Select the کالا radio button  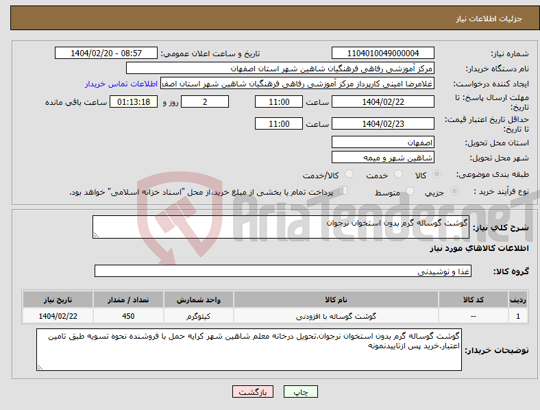pyautogui.click(x=437, y=174)
